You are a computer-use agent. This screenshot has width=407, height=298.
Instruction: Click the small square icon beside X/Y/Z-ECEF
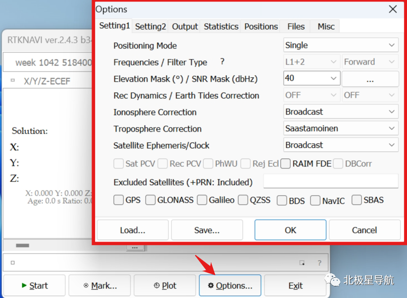(13, 80)
